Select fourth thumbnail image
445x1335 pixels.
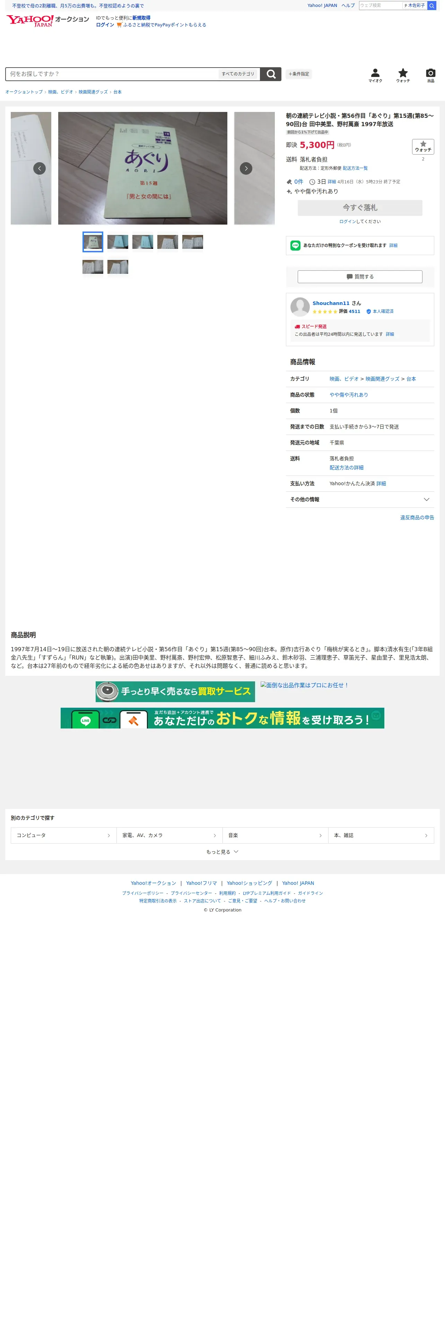[x=167, y=242]
